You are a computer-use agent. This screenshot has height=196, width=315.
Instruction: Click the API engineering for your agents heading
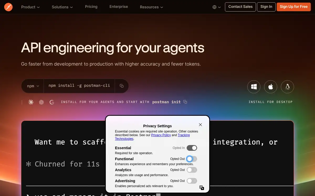[x=113, y=48]
